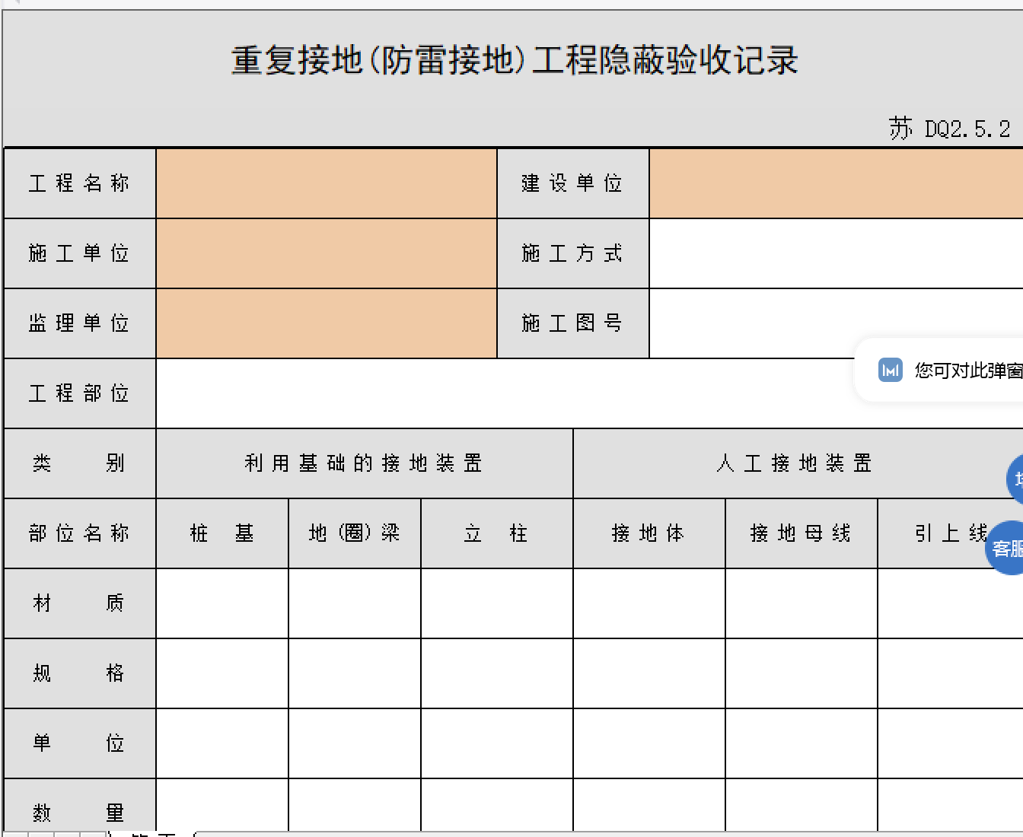1023x837 pixels.
Task: Click the 单位 cell under 立柱 column
Action: (x=496, y=743)
